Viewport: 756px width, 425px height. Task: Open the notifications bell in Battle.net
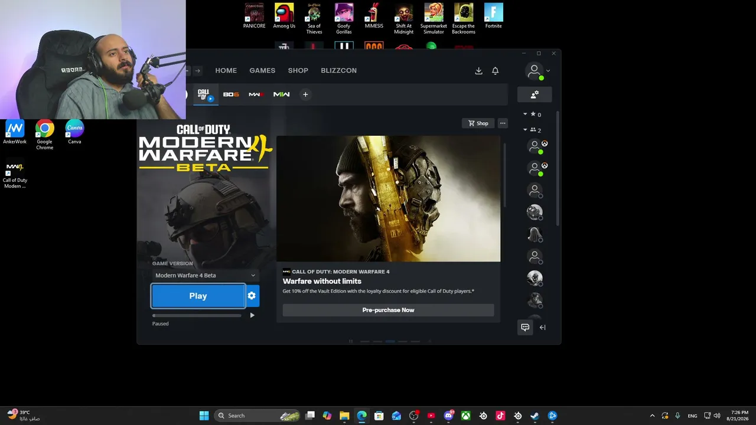point(496,71)
